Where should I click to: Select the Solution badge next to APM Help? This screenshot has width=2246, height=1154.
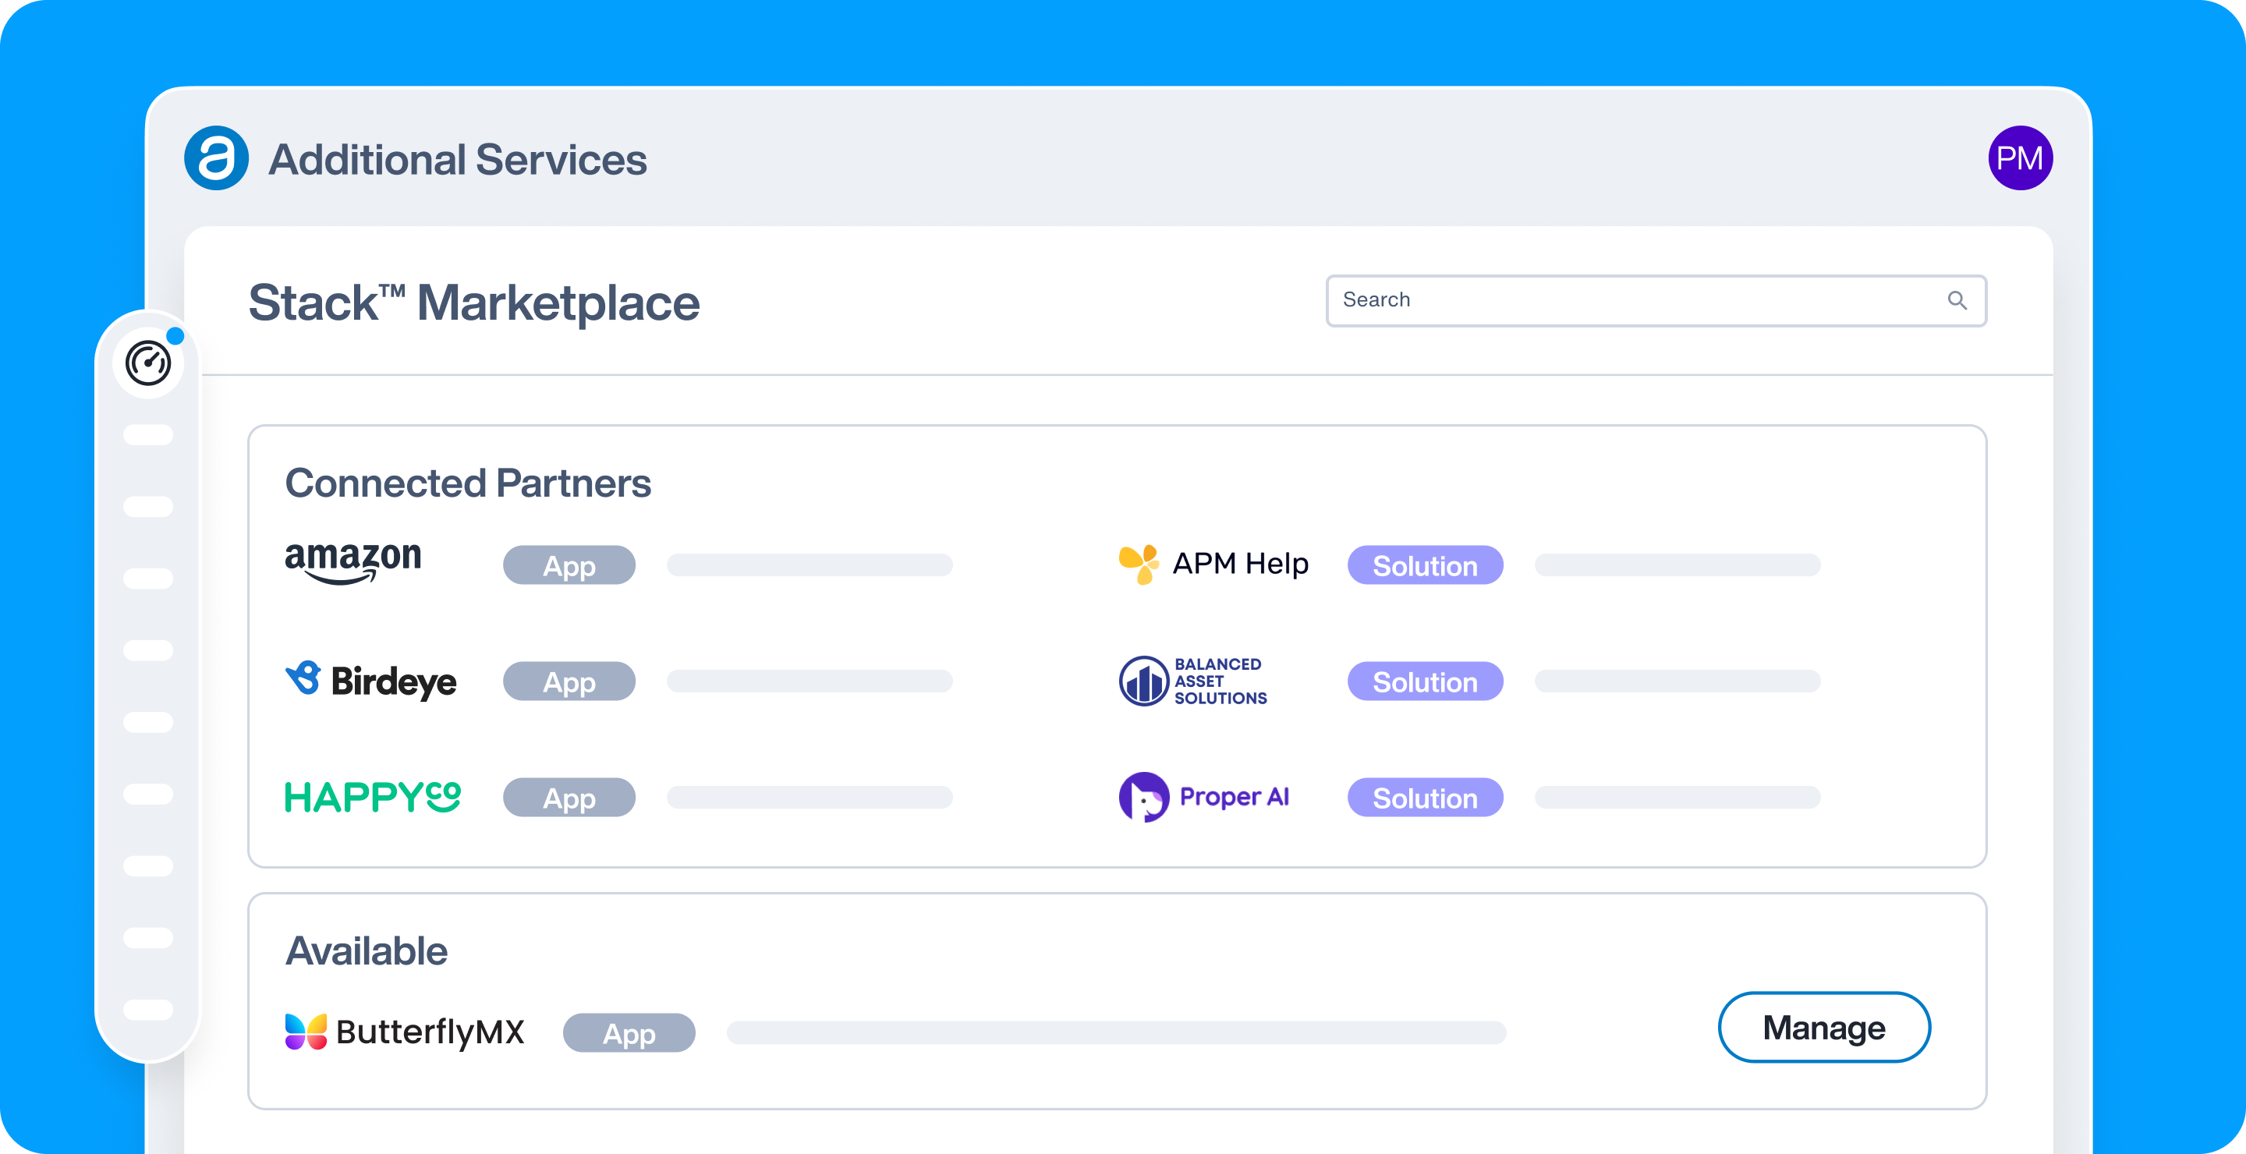click(x=1425, y=565)
